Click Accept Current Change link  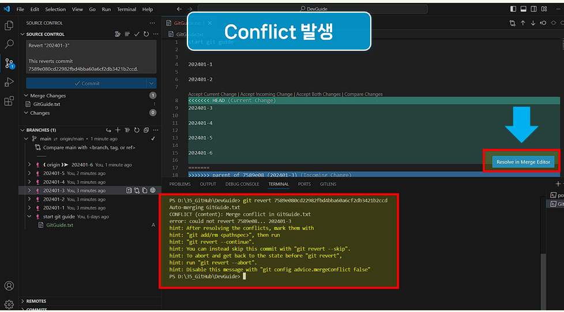[x=212, y=94]
